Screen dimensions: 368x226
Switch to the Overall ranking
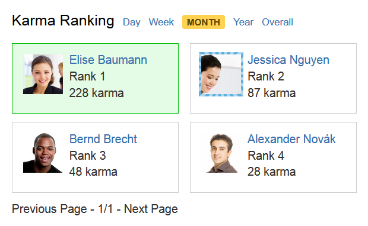tap(277, 22)
